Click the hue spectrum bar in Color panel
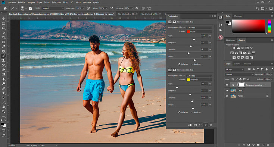This screenshot has height=147, width=274. coord(269,26)
